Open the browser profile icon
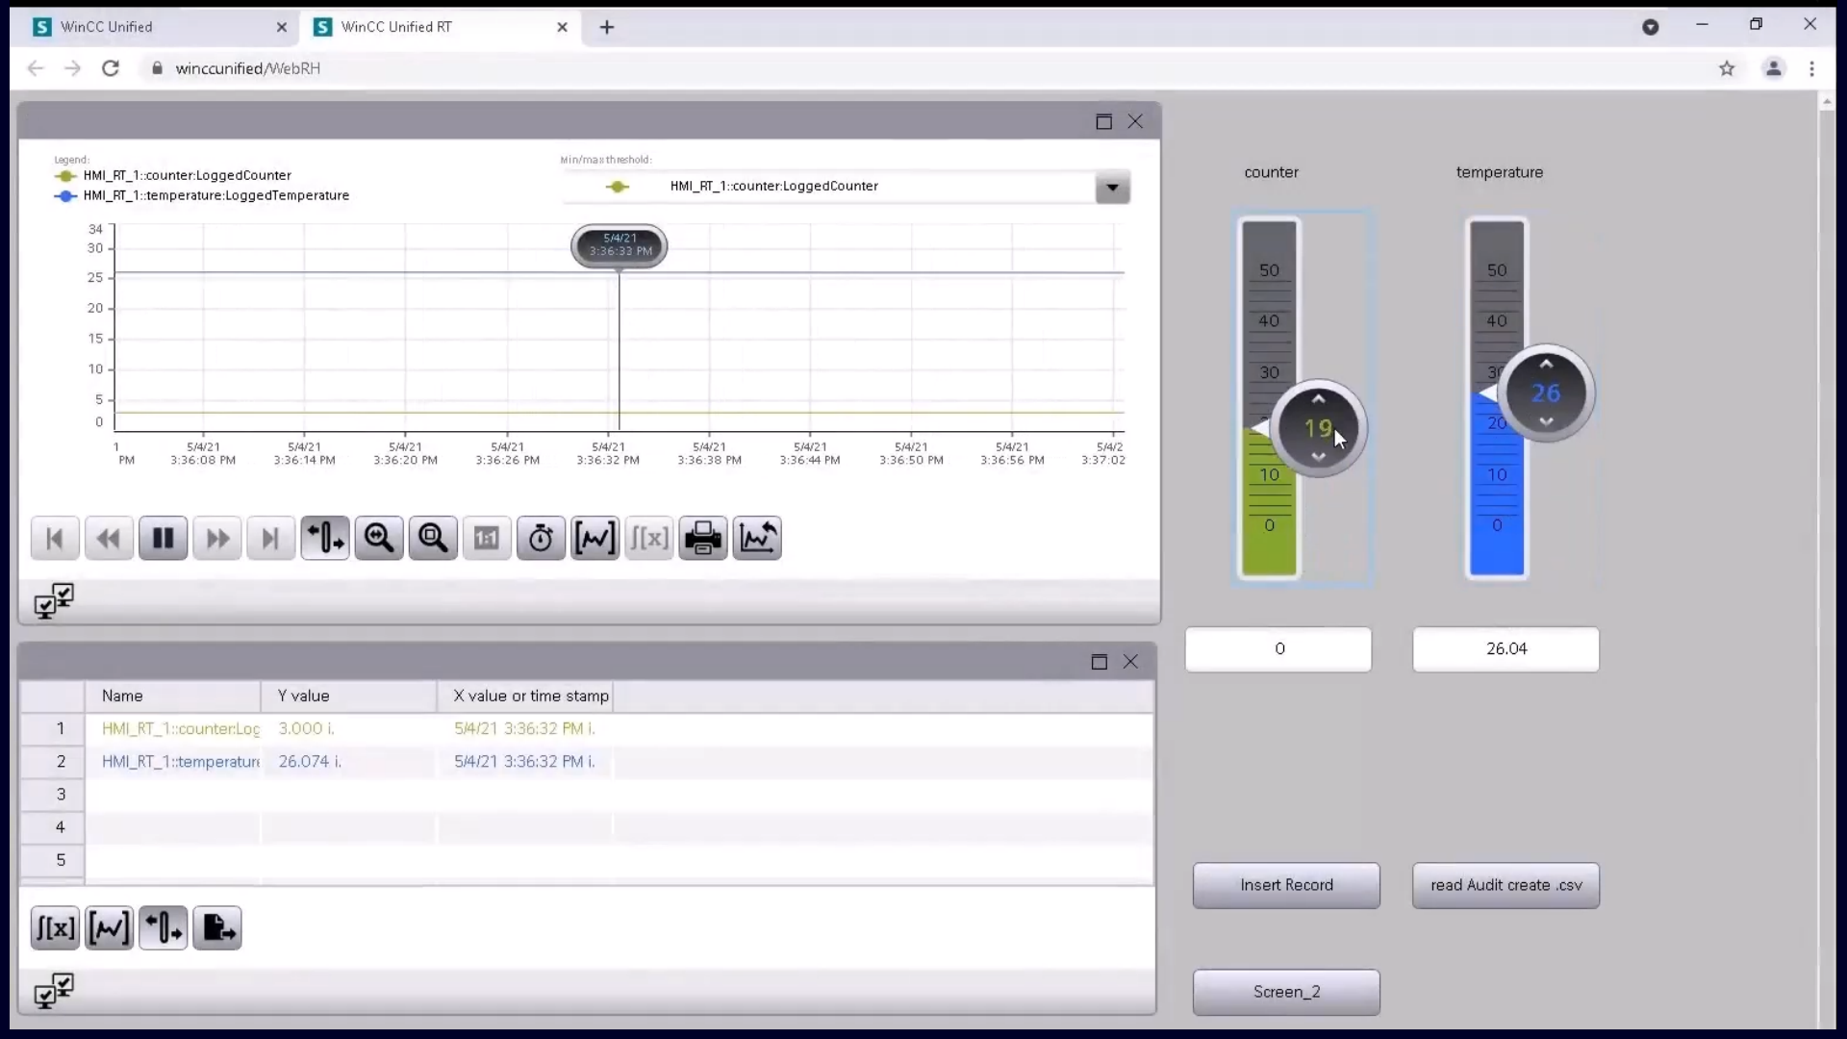This screenshot has height=1039, width=1847. pos(1773,68)
